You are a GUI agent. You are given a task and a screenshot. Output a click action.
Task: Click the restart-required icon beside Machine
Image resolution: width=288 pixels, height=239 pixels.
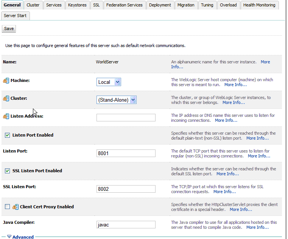(x=6, y=80)
